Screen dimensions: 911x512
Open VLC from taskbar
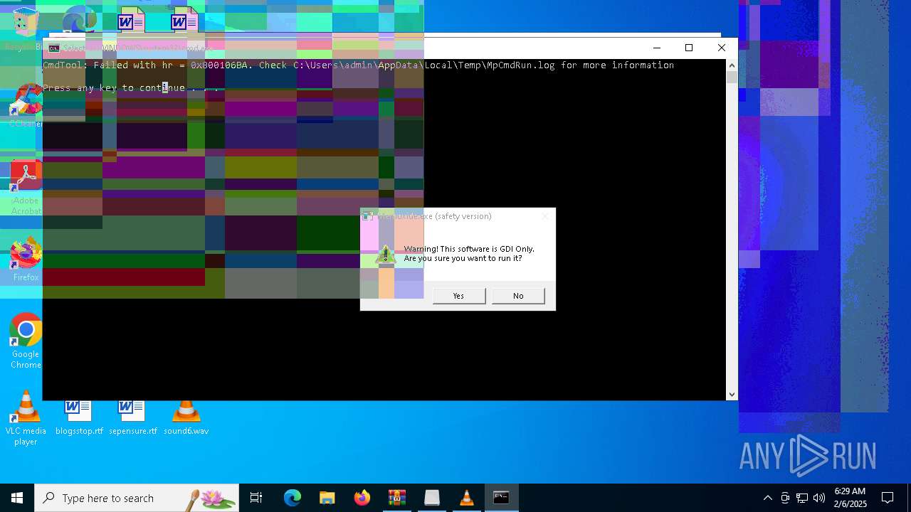(x=466, y=498)
